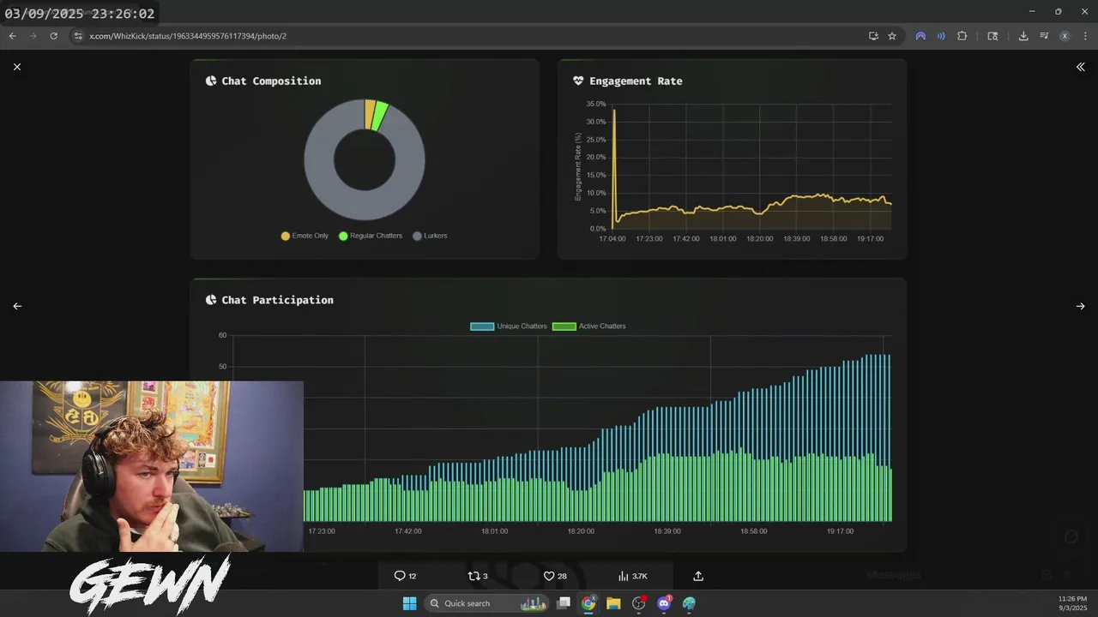
Task: Like the post with heart icon
Action: [x=555, y=576]
